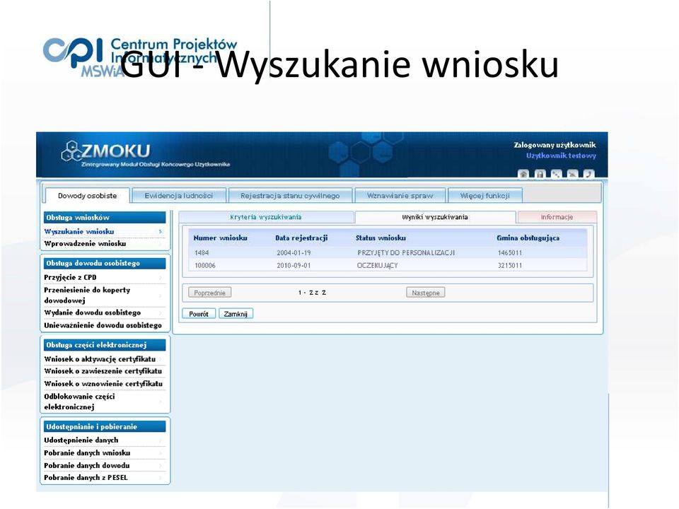Image resolution: width=679 pixels, height=509 pixels.
Task: Open Rejestracja stanu cywilnego tab
Action: [x=290, y=196]
